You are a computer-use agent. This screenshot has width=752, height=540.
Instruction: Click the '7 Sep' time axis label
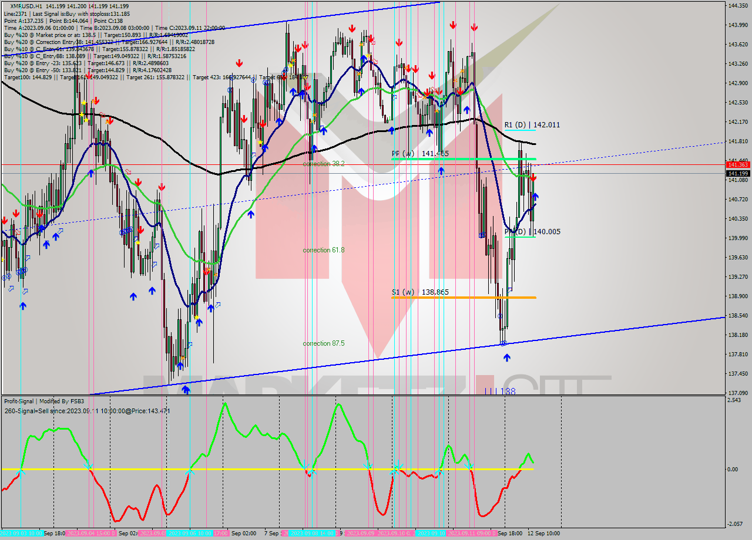(271, 534)
